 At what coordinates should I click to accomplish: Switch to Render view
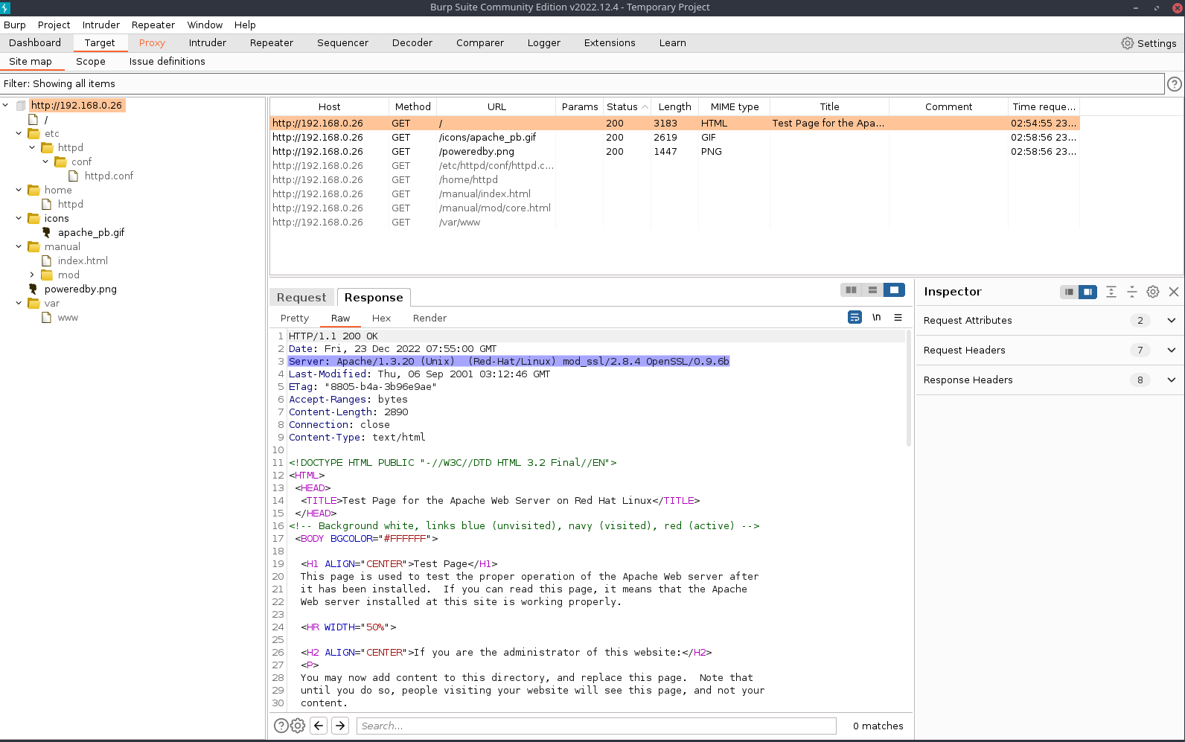pos(429,318)
